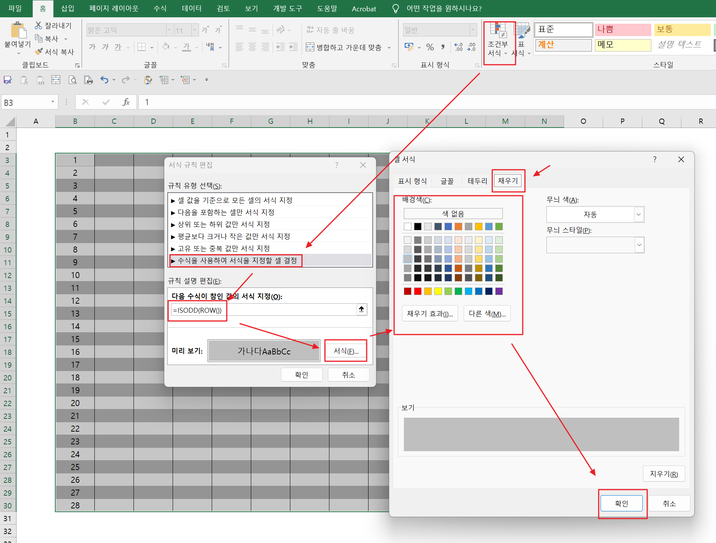The width and height of the screenshot is (716, 543).
Task: Click the quick print icon in toolbar
Action: click(x=88, y=80)
